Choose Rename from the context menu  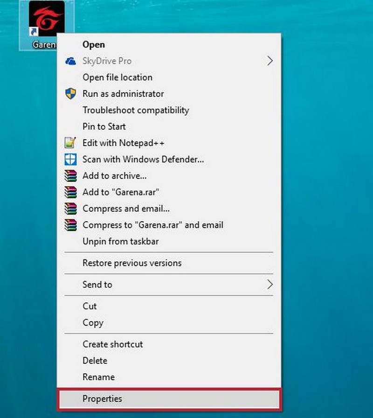point(169,377)
